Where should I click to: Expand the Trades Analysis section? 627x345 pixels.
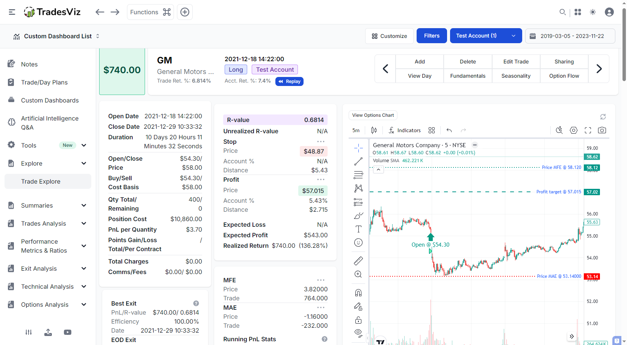click(48, 223)
